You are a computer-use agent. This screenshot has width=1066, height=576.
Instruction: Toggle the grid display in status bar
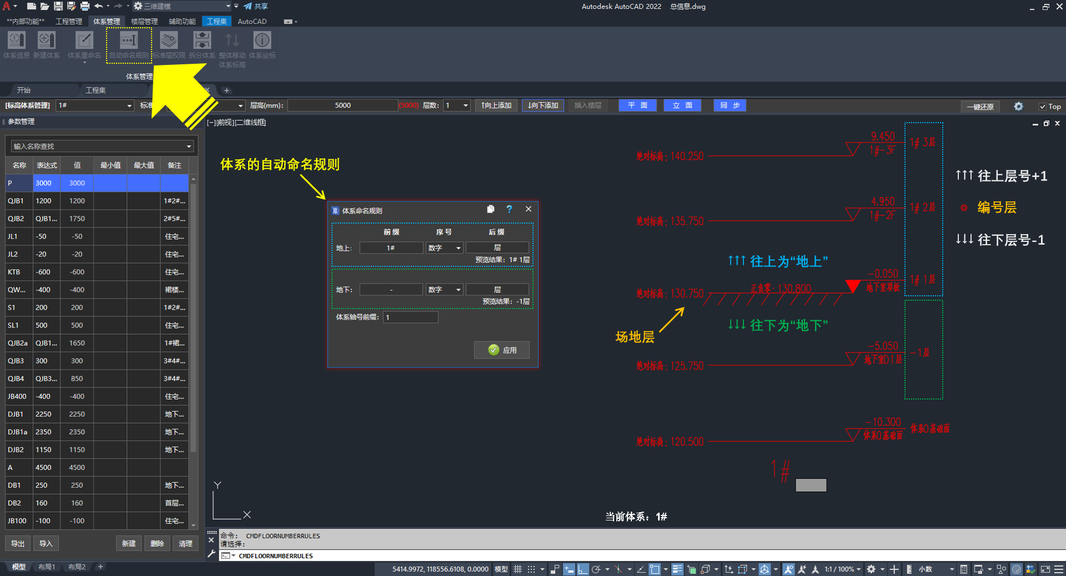[517, 569]
